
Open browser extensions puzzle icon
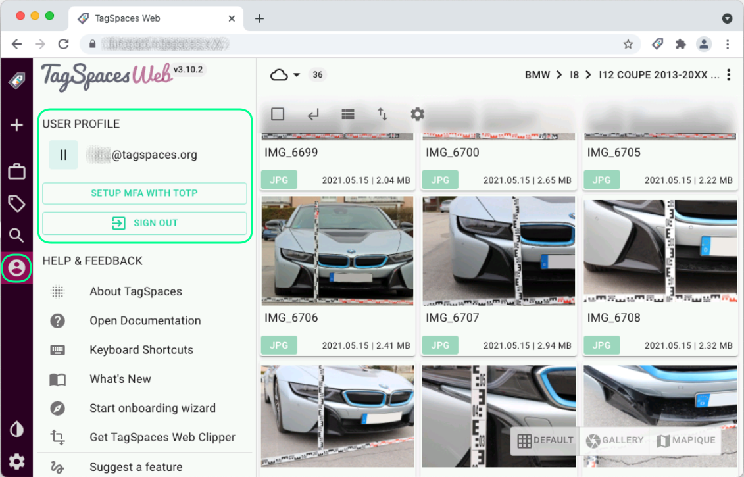680,44
